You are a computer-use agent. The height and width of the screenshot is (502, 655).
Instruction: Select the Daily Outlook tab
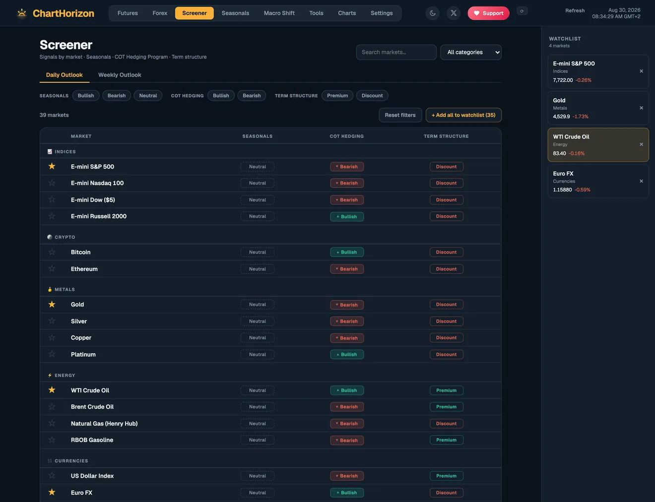coord(65,75)
